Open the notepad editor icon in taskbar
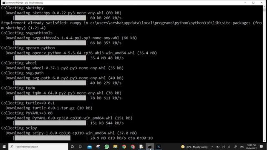The height and width of the screenshot is (150, 267). pos(141,147)
